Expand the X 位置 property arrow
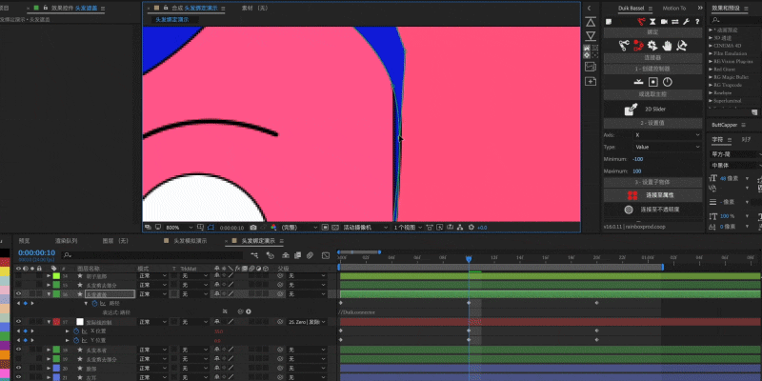762x381 pixels. coord(68,331)
